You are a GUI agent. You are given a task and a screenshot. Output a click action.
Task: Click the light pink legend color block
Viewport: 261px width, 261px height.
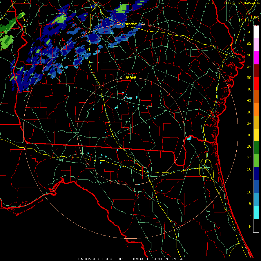coord(256,45)
